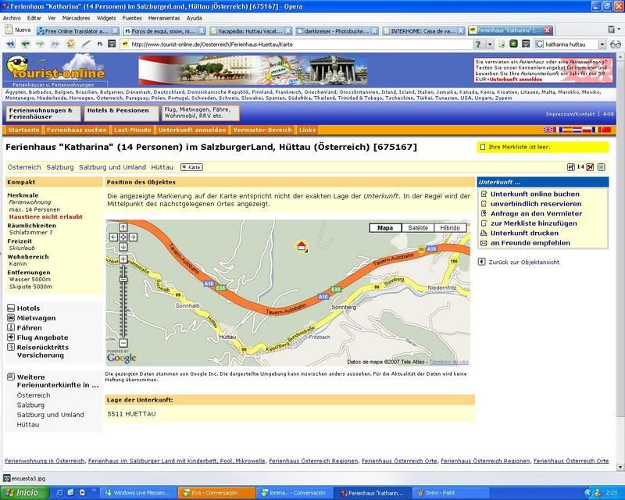Open Last-Minute in orange nav bar
The width and height of the screenshot is (625, 500).
[133, 130]
